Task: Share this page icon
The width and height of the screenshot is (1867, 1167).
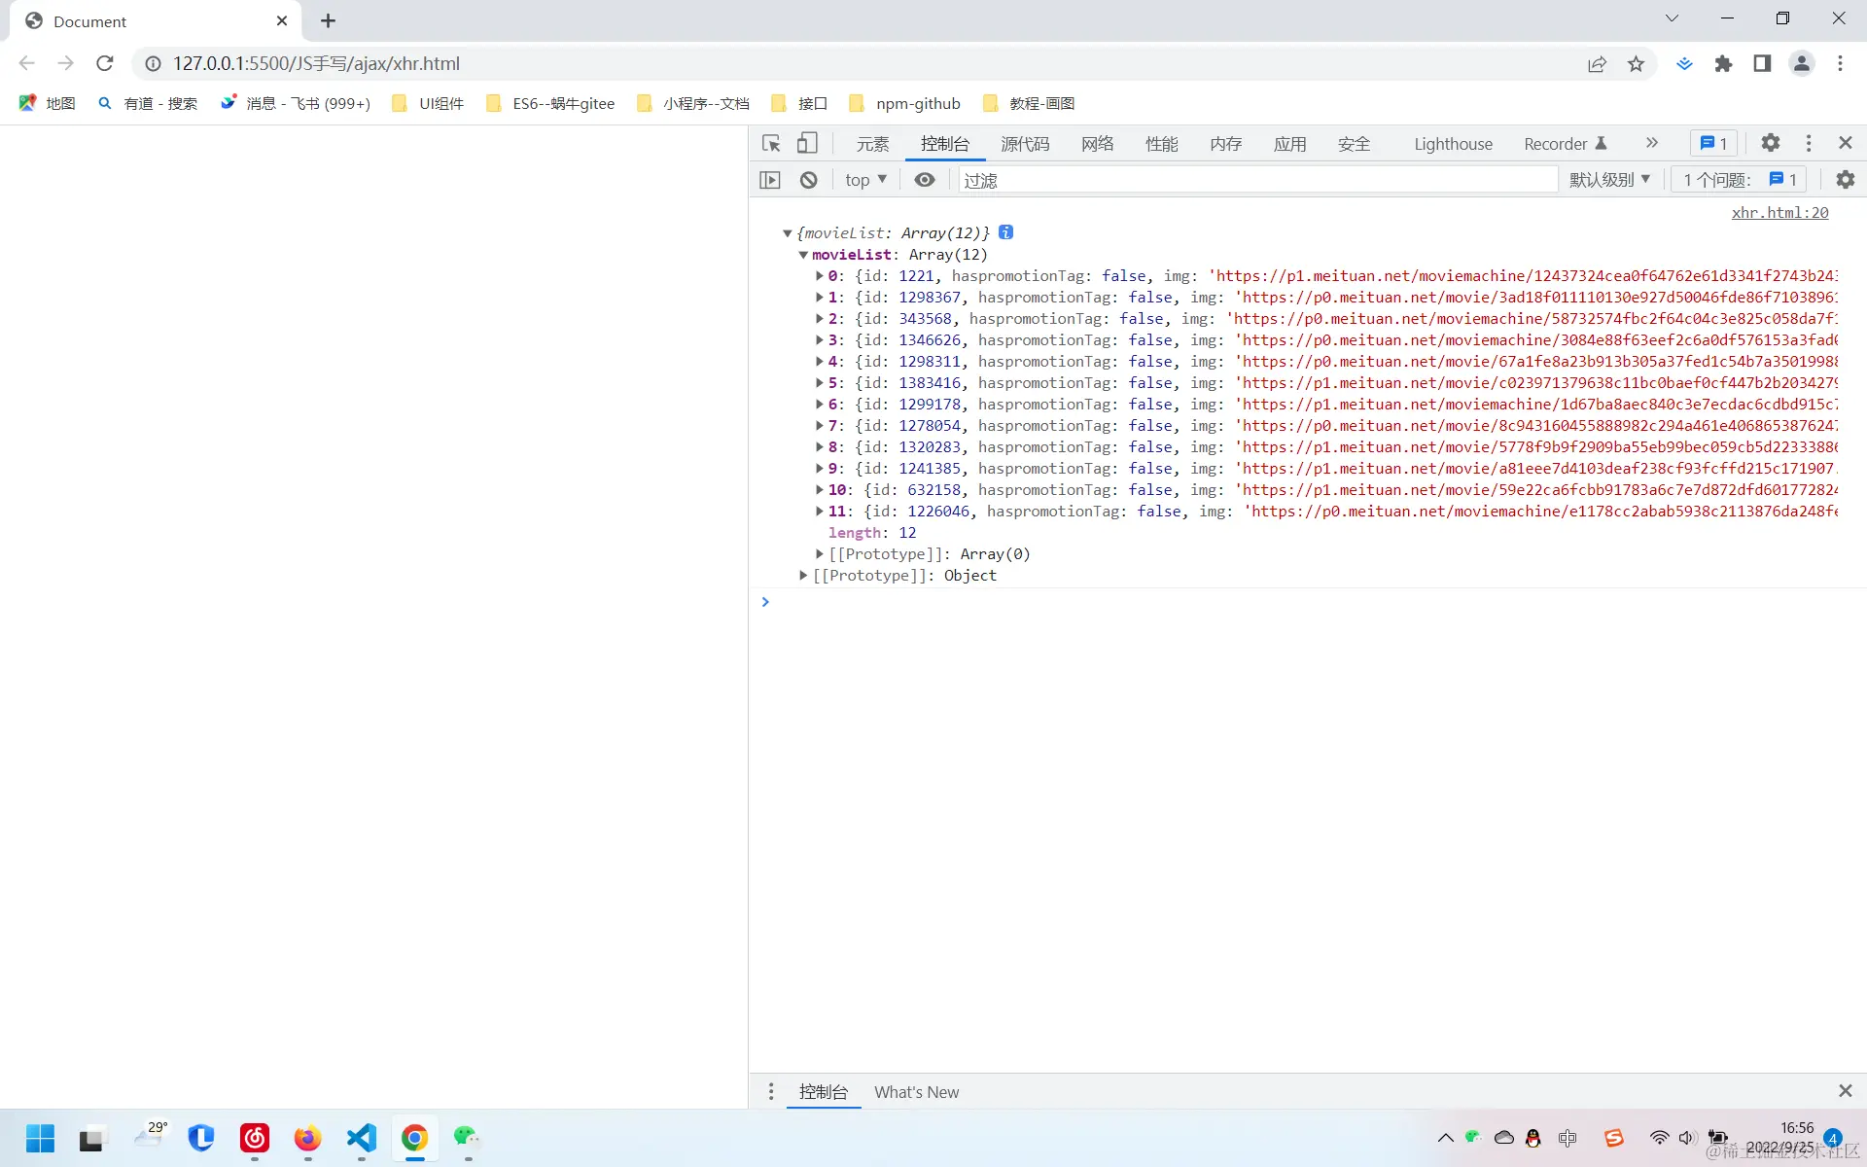Action: 1597,63
